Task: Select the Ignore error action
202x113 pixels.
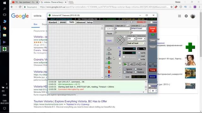Action: [125, 69]
